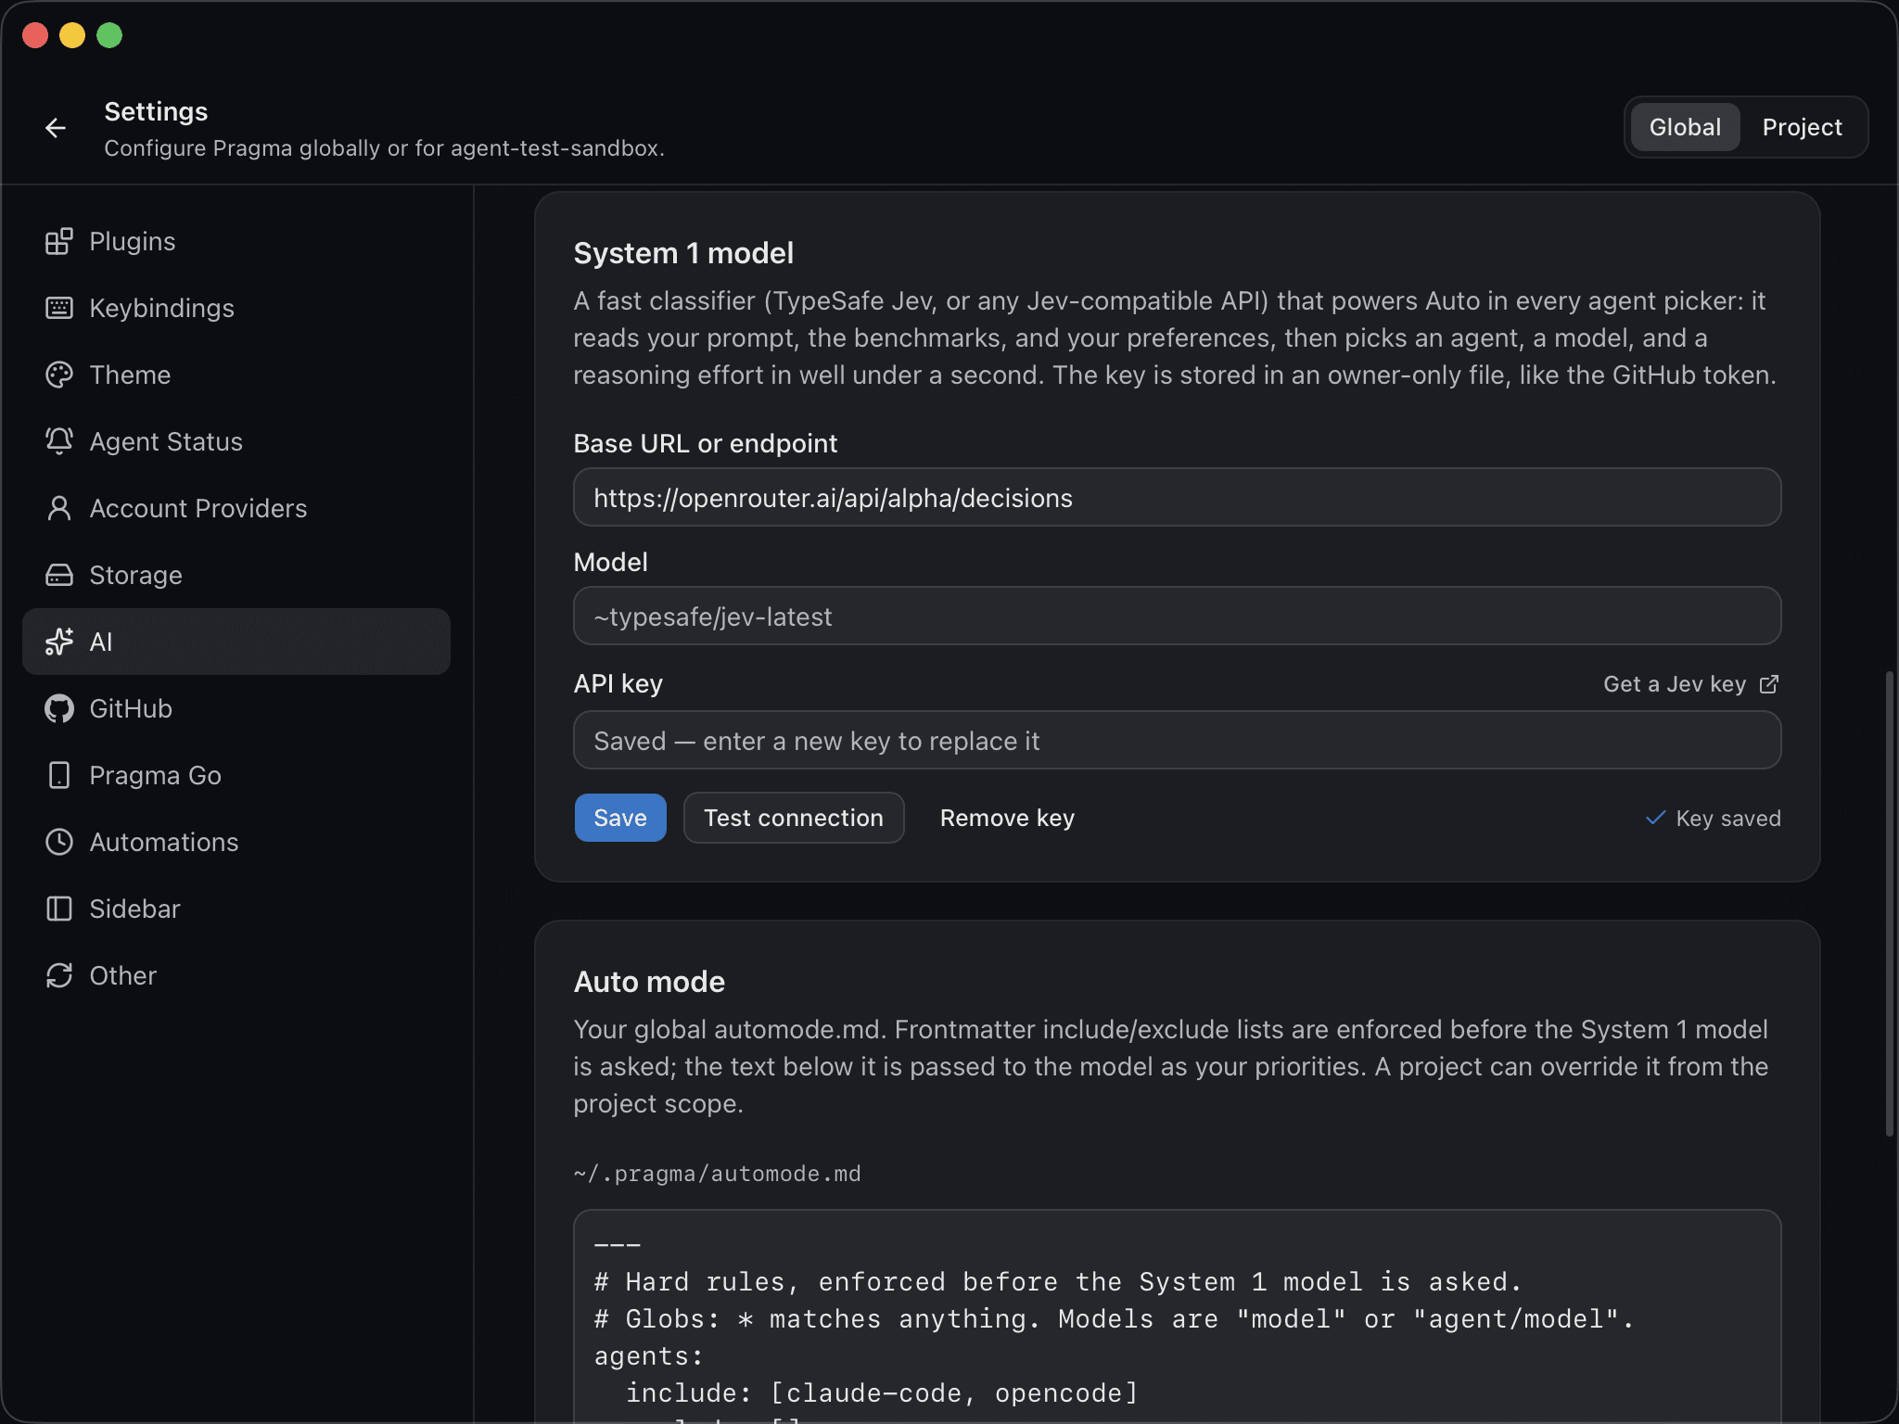
Task: Click the Agent Status bell icon
Action: [x=59, y=441]
